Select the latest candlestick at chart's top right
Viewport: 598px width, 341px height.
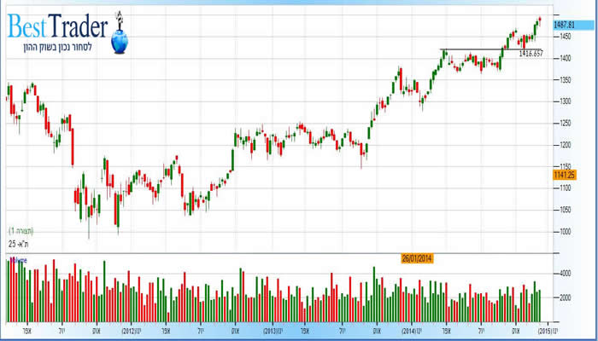tap(539, 20)
